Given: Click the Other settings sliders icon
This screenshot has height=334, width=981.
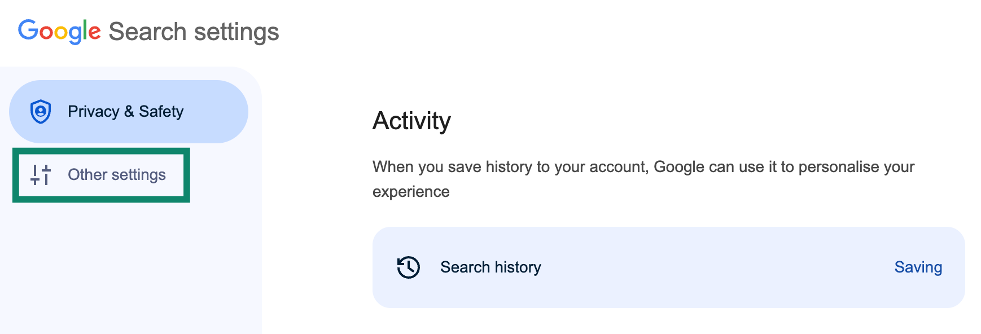Looking at the screenshot, I should (41, 175).
